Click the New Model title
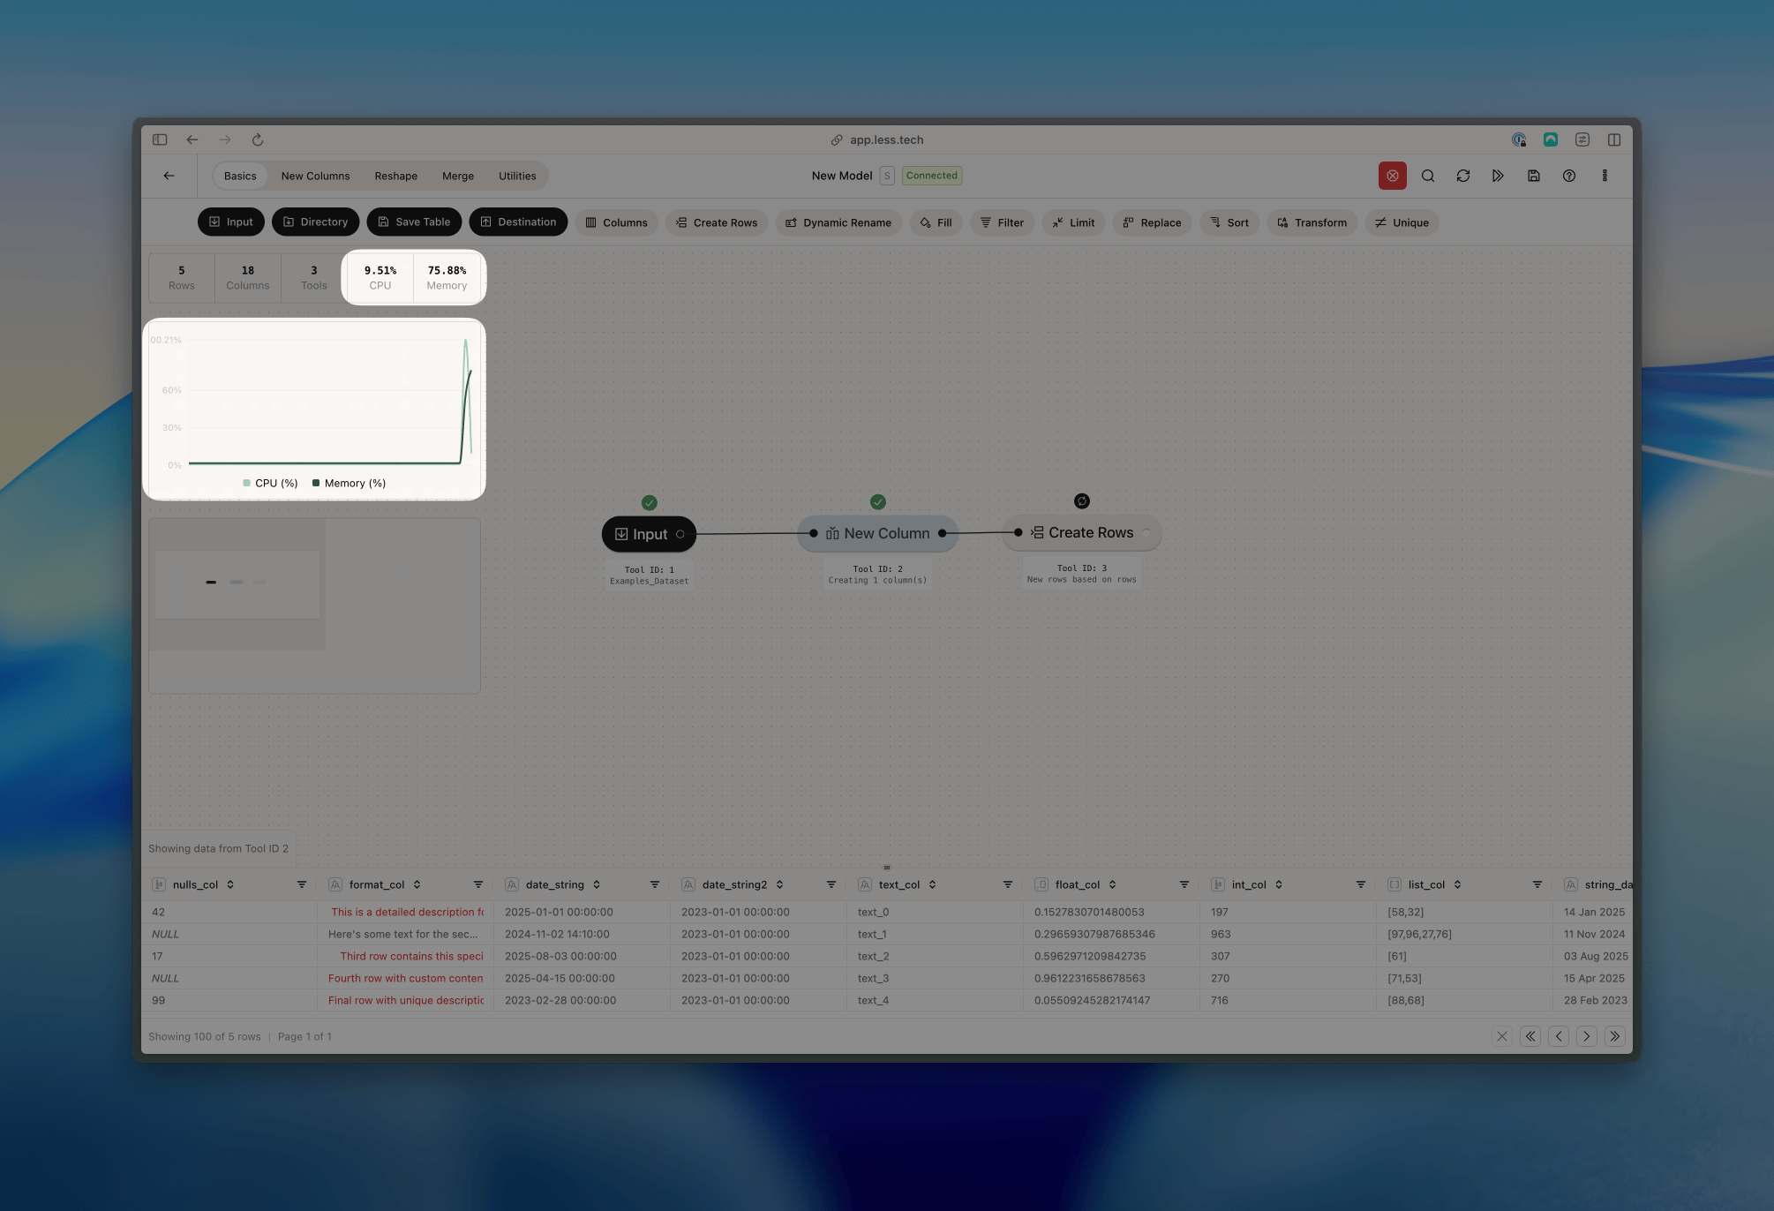1774x1211 pixels. tap(842, 176)
